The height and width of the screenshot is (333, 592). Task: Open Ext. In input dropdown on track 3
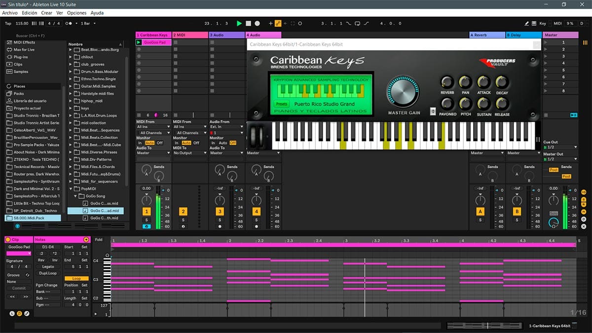point(226,127)
